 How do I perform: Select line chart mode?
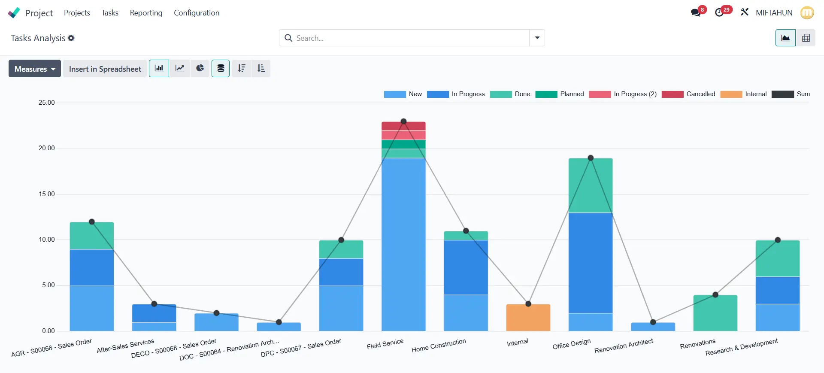coord(180,68)
